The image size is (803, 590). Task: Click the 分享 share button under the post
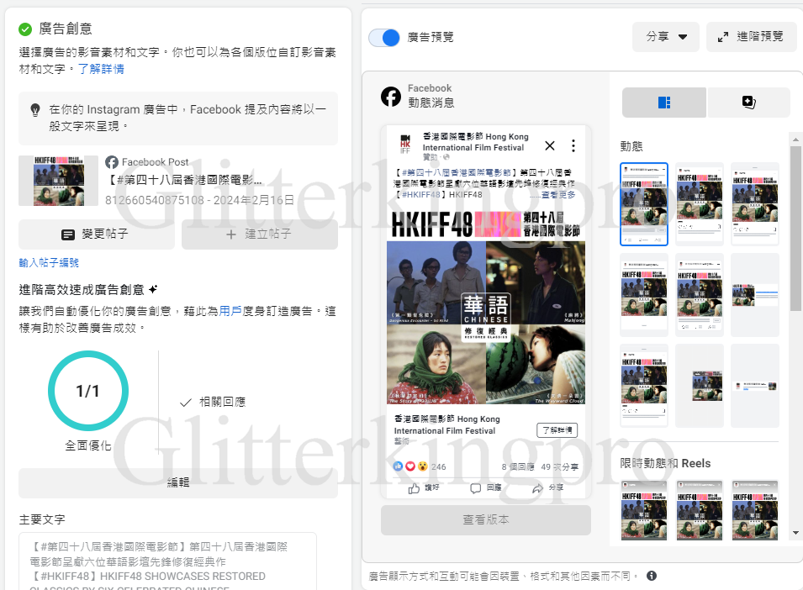coord(547,488)
